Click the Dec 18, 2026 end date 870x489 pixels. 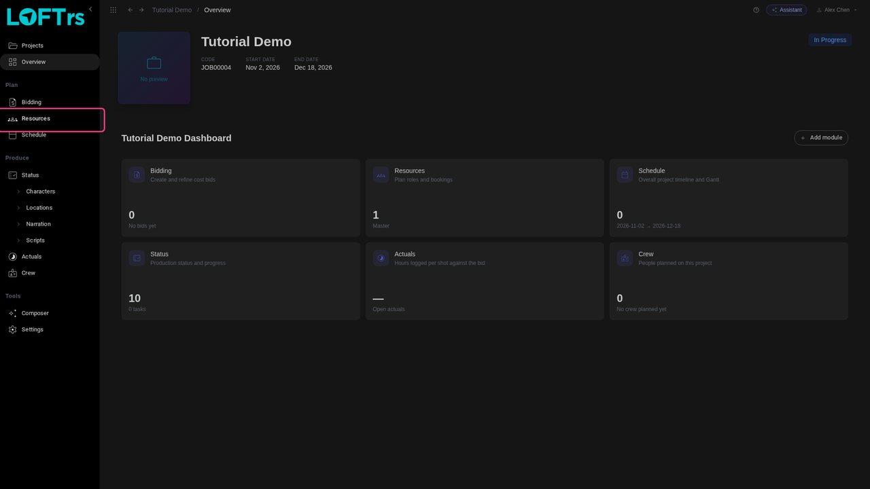pyautogui.click(x=313, y=68)
